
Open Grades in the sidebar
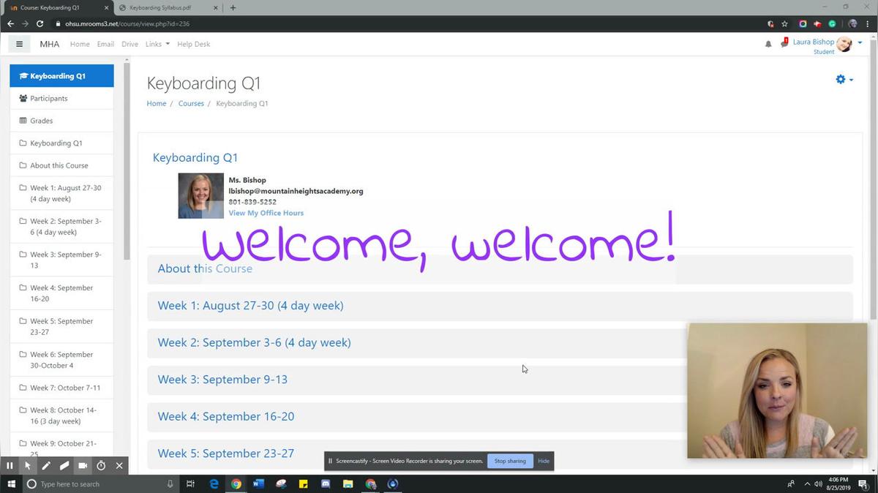(61, 121)
